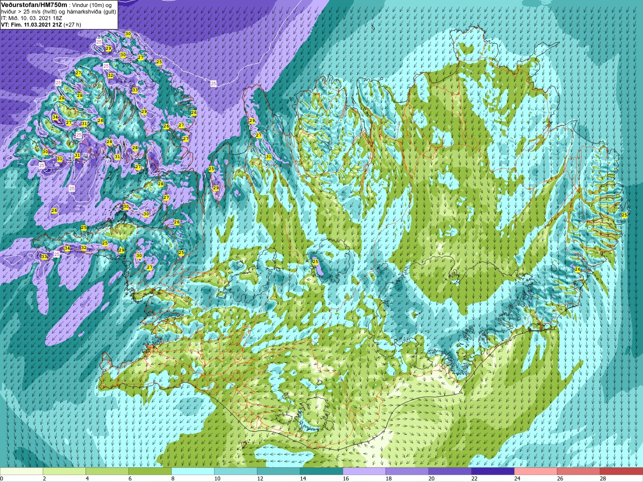Click the legend scale value 6
This screenshot has width=643, height=482.
(x=131, y=478)
